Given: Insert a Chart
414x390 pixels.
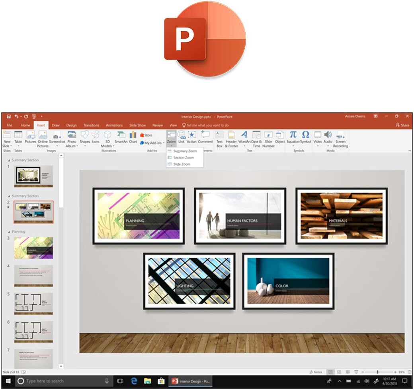Looking at the screenshot, I should point(133,139).
